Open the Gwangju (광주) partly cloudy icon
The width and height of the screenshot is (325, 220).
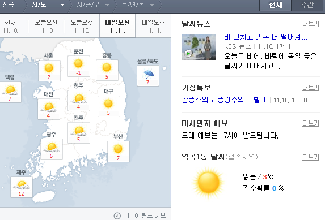point(52,147)
